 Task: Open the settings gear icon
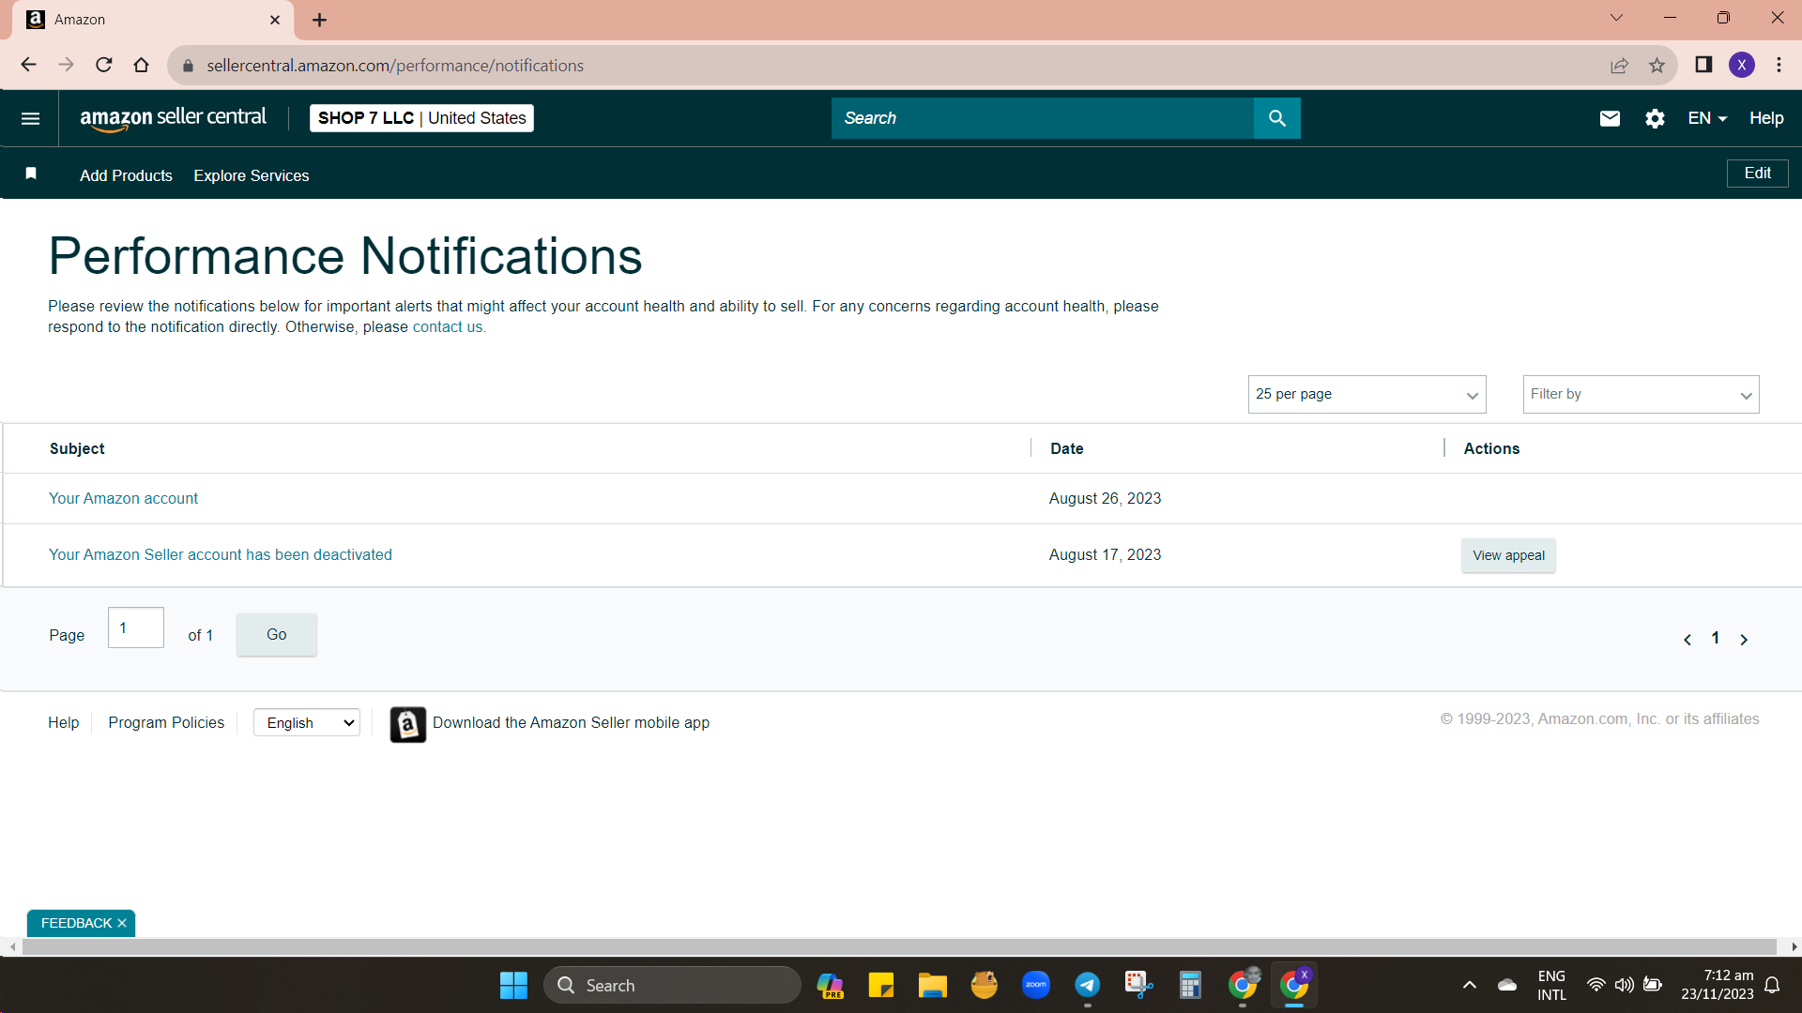[x=1655, y=118]
